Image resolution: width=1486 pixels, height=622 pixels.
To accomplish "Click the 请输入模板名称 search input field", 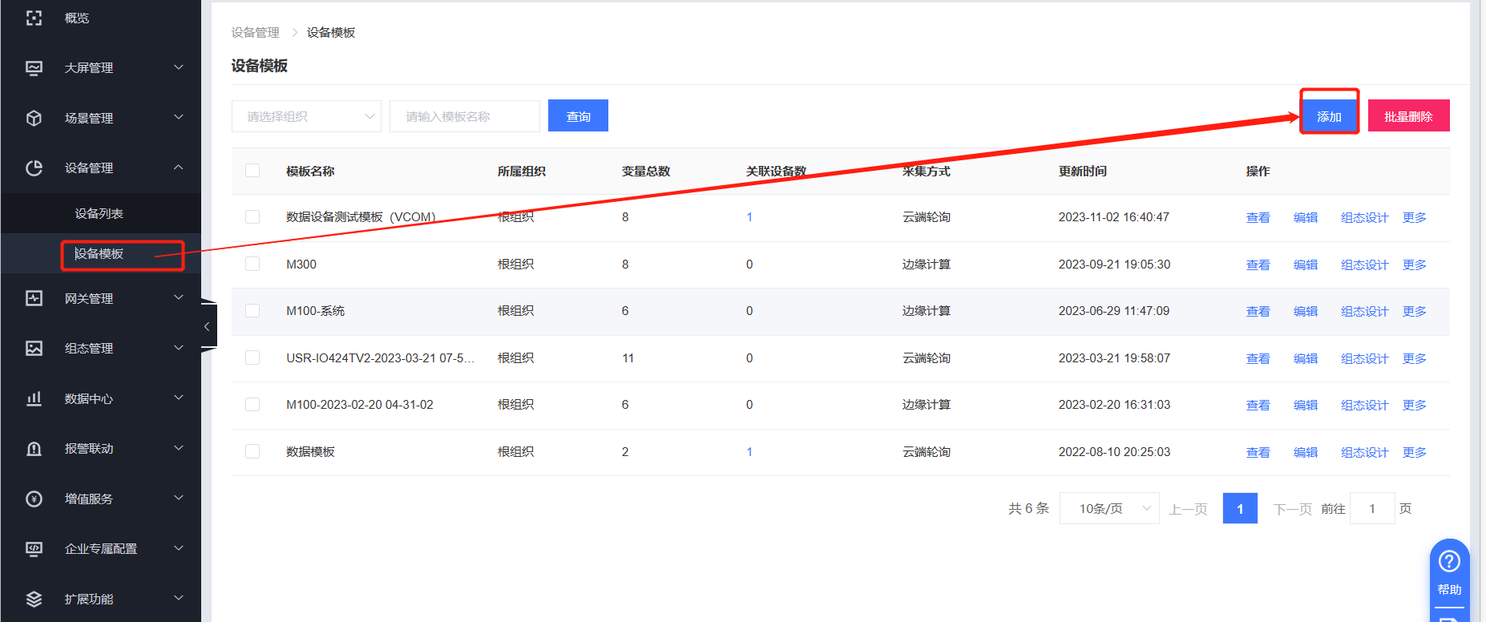I will tap(464, 116).
